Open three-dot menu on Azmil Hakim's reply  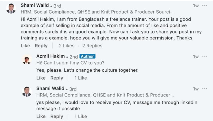point(205,56)
